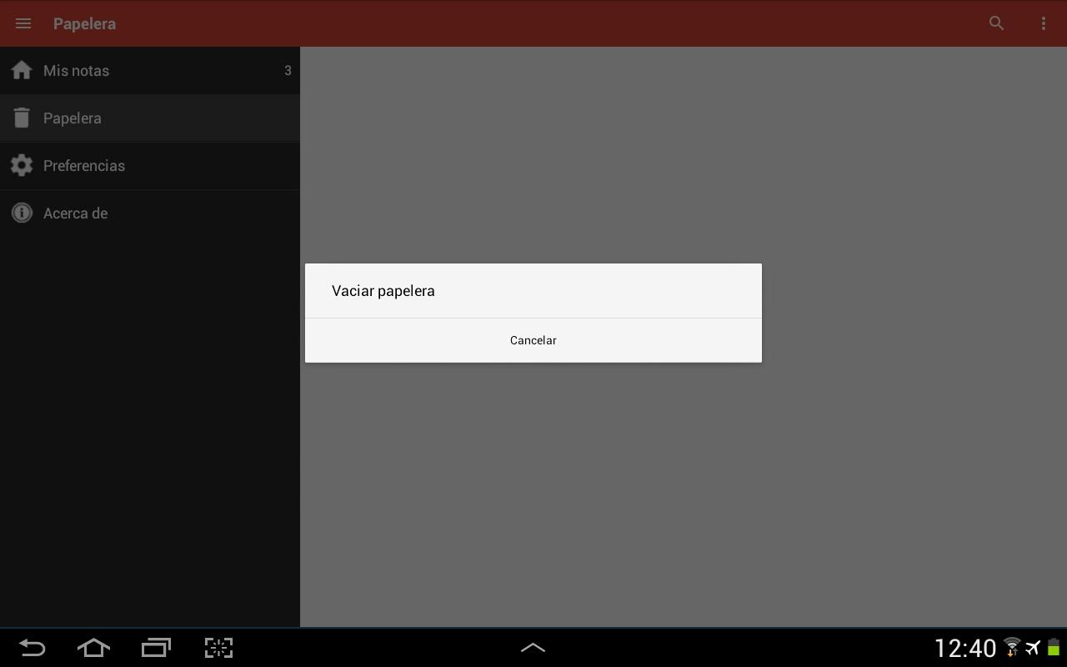1067x667 pixels.
Task: Tap the search magnifier icon
Action: [996, 23]
